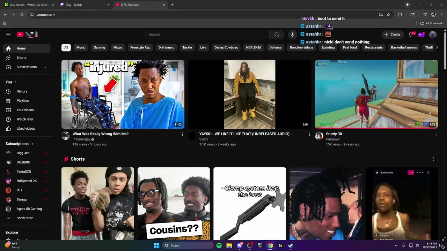The height and width of the screenshot is (251, 447).
Task: Open Liked videos in the sidebar
Action: click(27, 129)
